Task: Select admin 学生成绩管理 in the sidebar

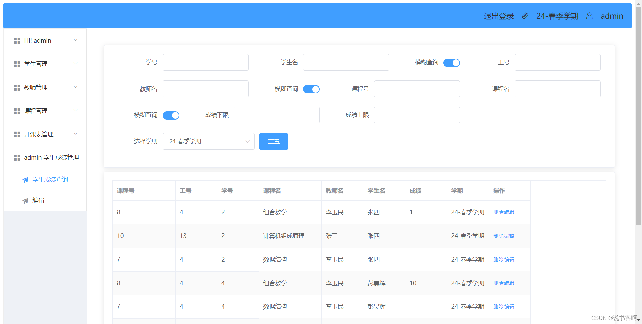Action: (45, 158)
